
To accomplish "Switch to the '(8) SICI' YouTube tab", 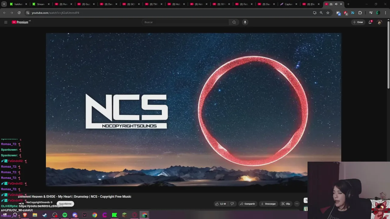I will (131, 4).
